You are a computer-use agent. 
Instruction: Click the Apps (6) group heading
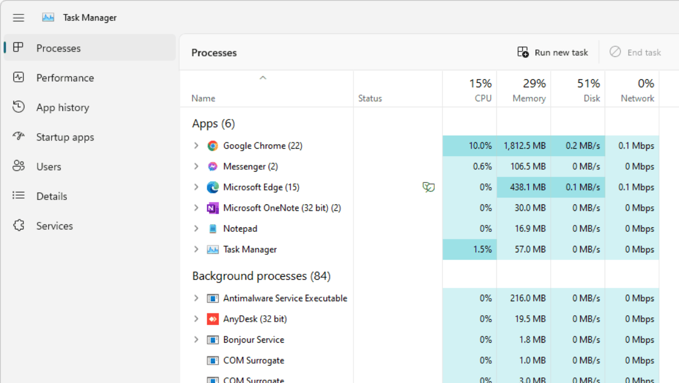tap(213, 123)
